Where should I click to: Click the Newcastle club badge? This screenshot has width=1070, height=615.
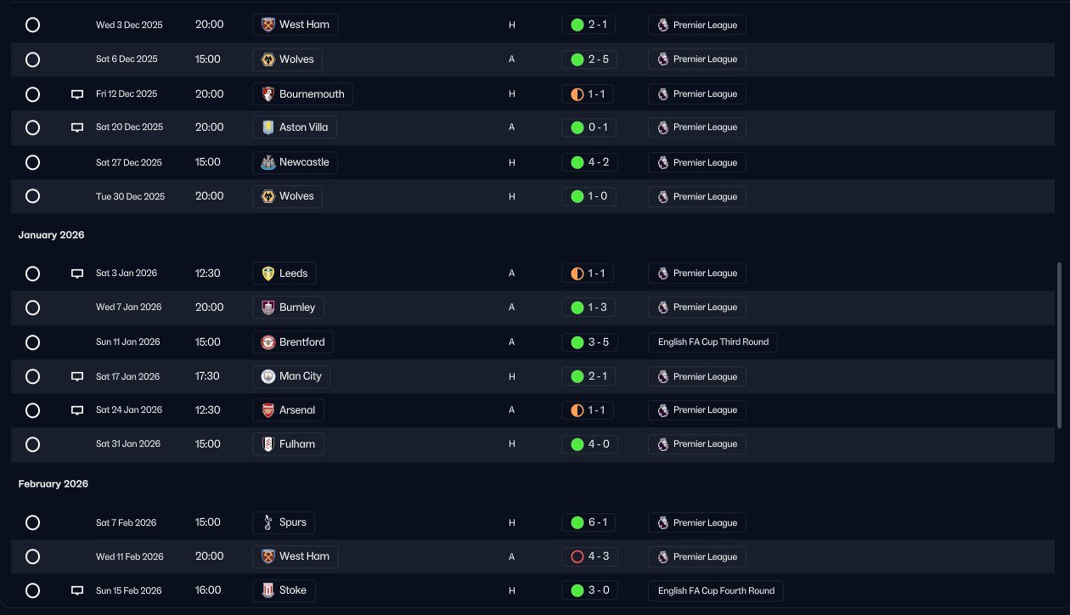(268, 162)
